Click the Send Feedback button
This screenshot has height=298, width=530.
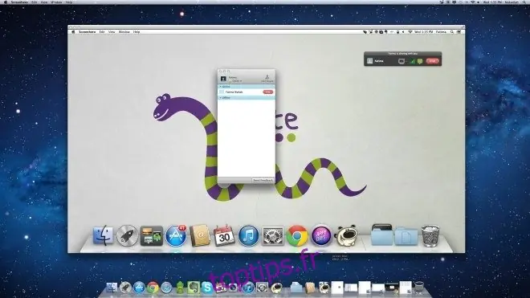coord(263,180)
